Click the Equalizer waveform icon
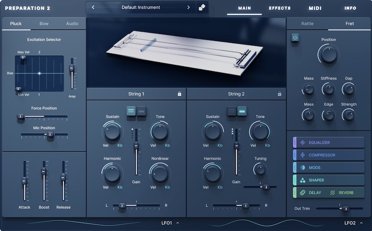 tap(302, 143)
